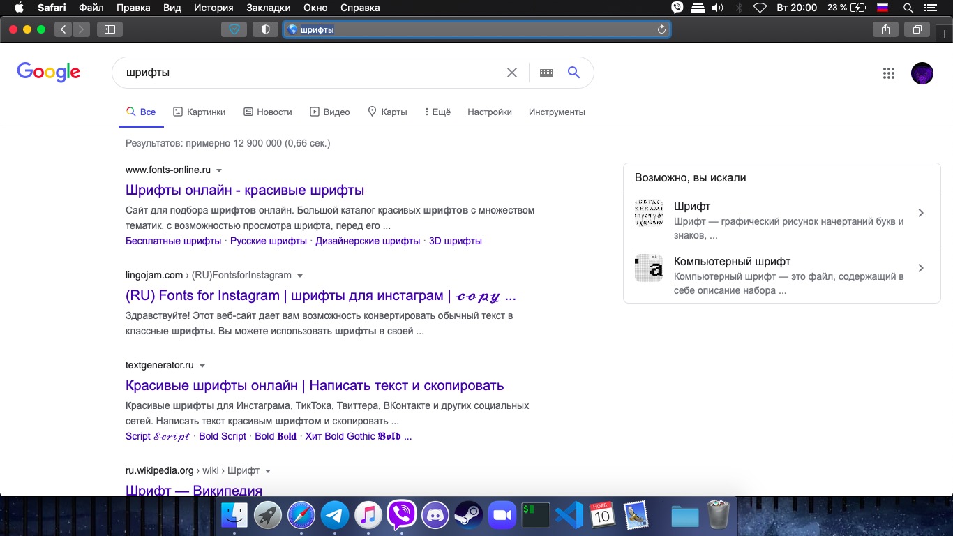
Task: Click the privacy report half-shield icon
Action: [x=265, y=29]
